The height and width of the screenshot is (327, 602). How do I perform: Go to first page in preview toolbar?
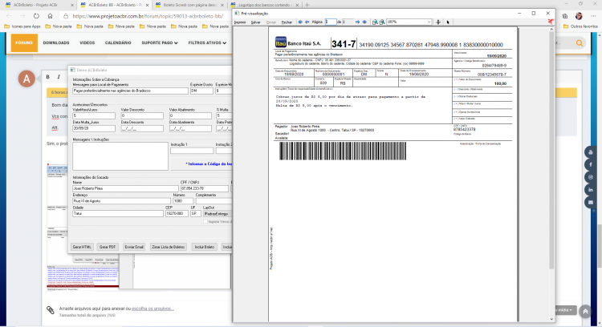[300, 22]
